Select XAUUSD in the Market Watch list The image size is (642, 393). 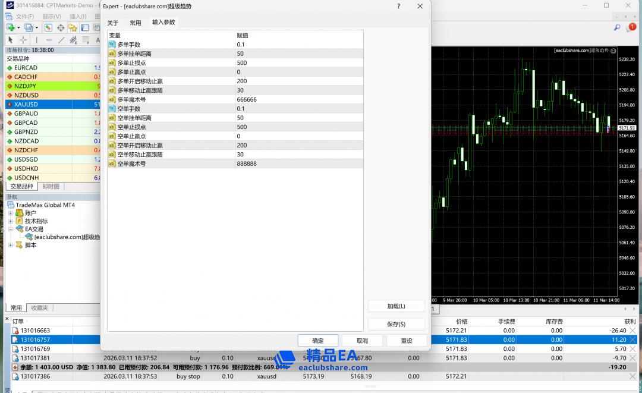pos(26,104)
